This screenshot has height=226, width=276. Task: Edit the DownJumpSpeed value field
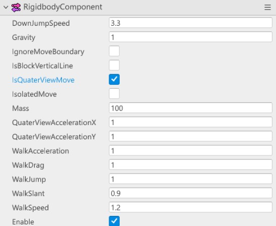pos(191,23)
